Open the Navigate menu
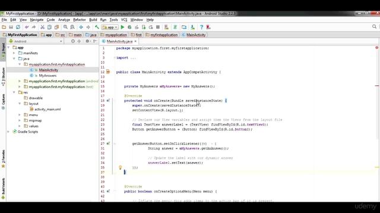Viewport: 380px width, 213px height. pos(37,20)
